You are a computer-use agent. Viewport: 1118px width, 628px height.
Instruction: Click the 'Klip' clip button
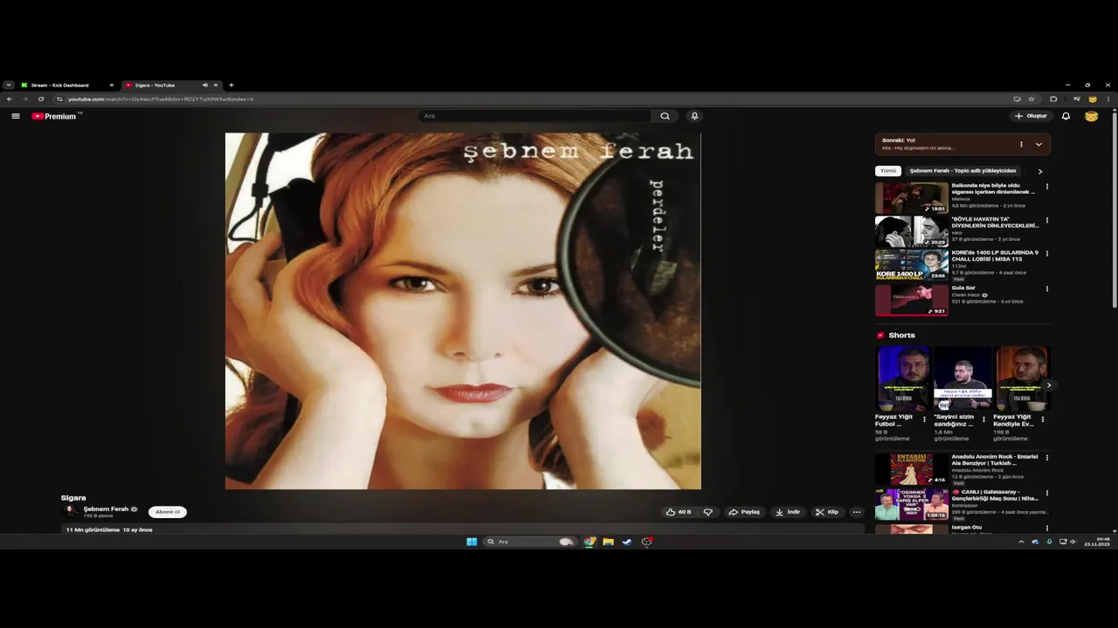tap(826, 512)
